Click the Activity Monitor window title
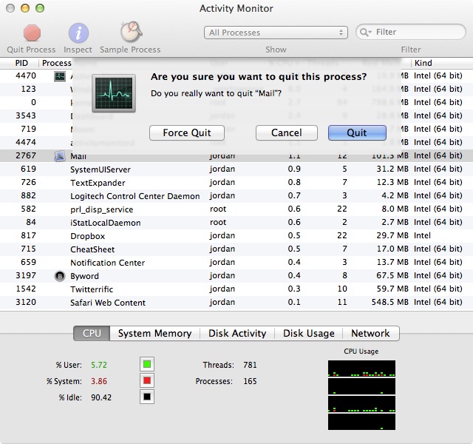This screenshot has width=473, height=444. click(x=236, y=8)
